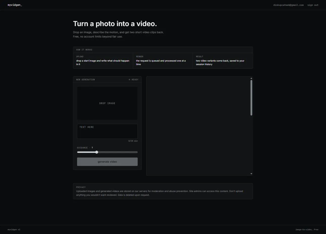Click the results panel scrollbar thumb

(x=251, y=98)
